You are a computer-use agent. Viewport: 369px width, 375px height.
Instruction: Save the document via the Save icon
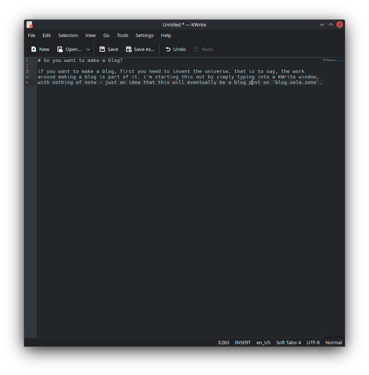coord(108,49)
